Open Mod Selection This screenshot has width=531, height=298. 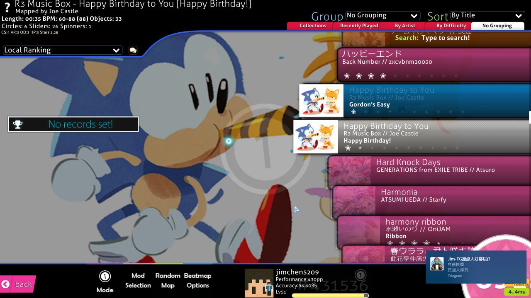coord(138,280)
